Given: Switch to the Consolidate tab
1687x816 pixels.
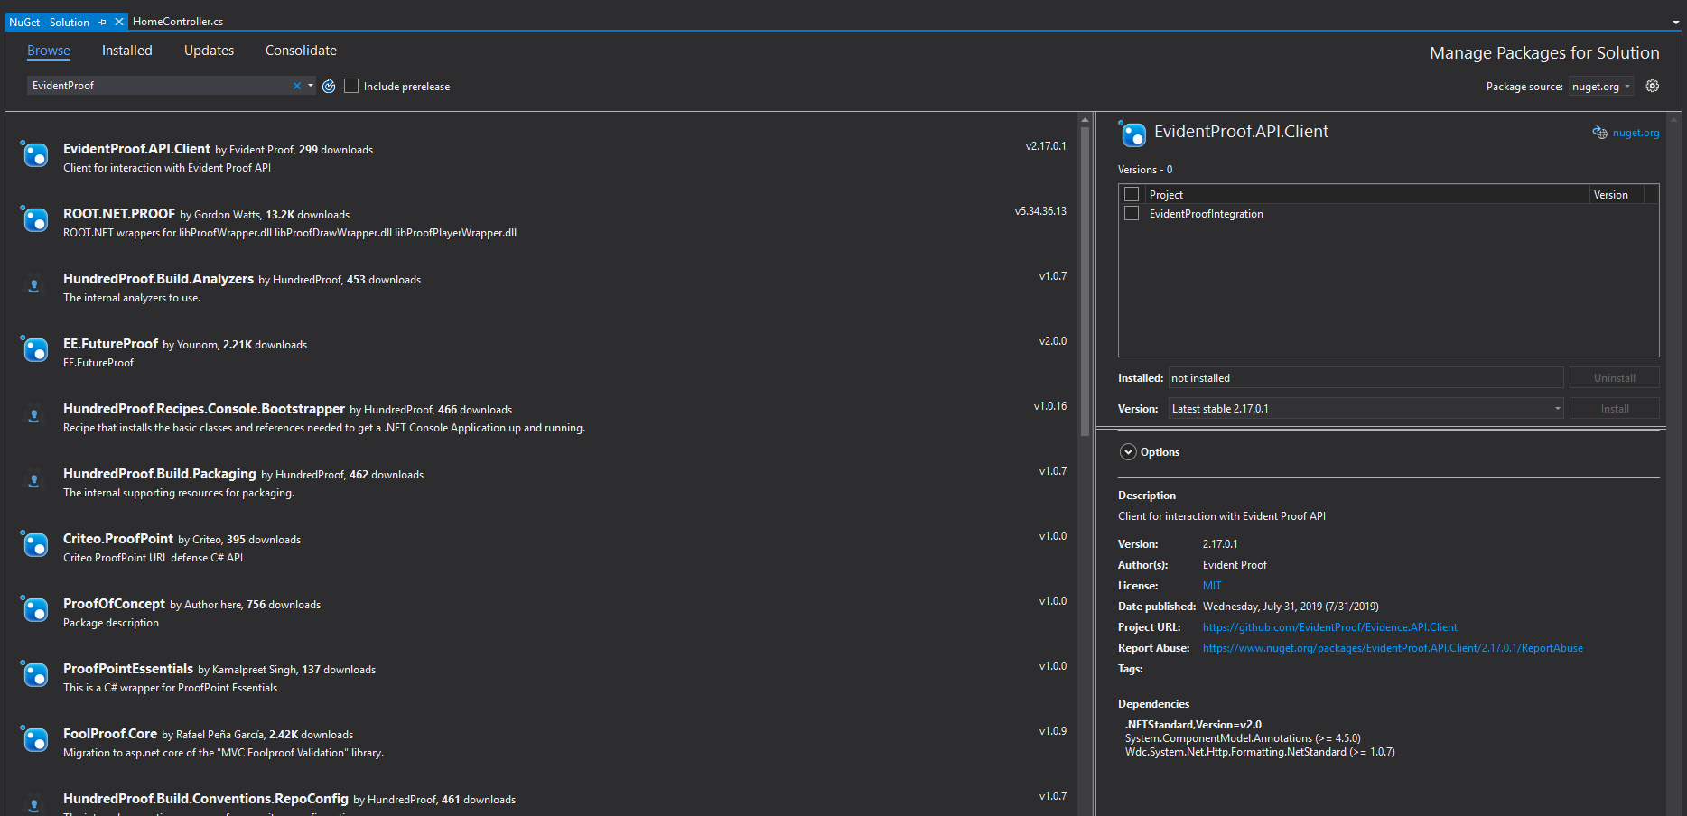Looking at the screenshot, I should point(301,51).
